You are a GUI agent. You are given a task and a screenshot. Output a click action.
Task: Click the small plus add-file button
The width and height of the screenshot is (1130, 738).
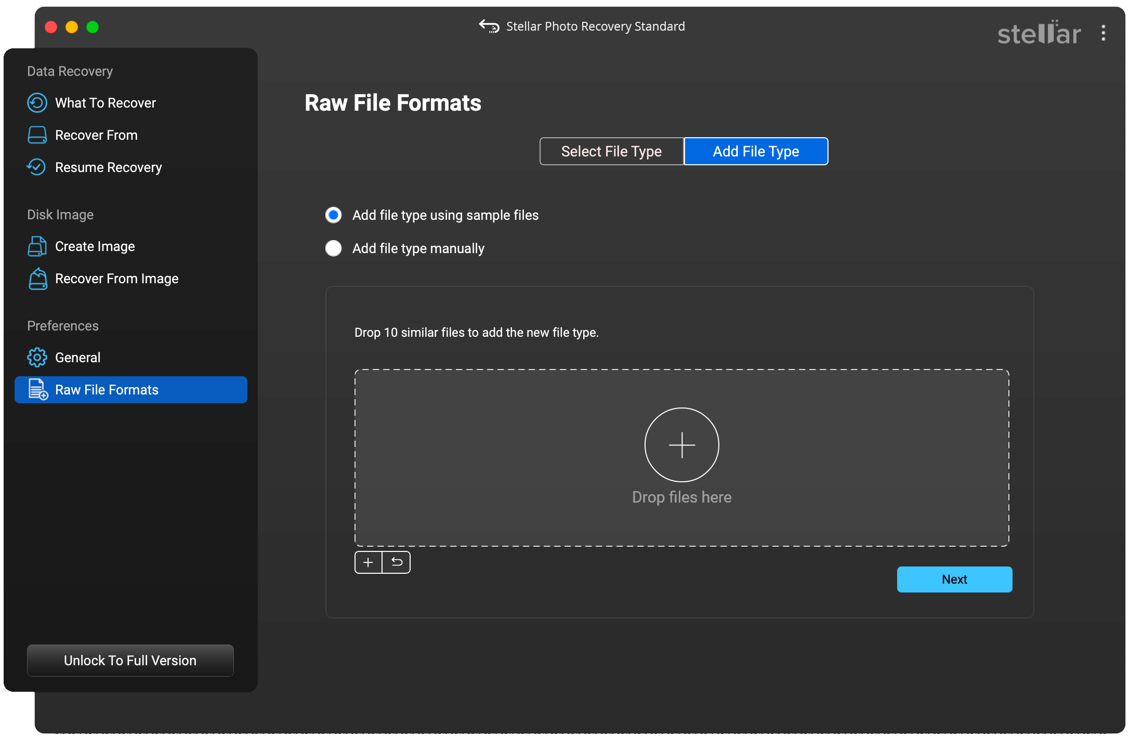(368, 562)
